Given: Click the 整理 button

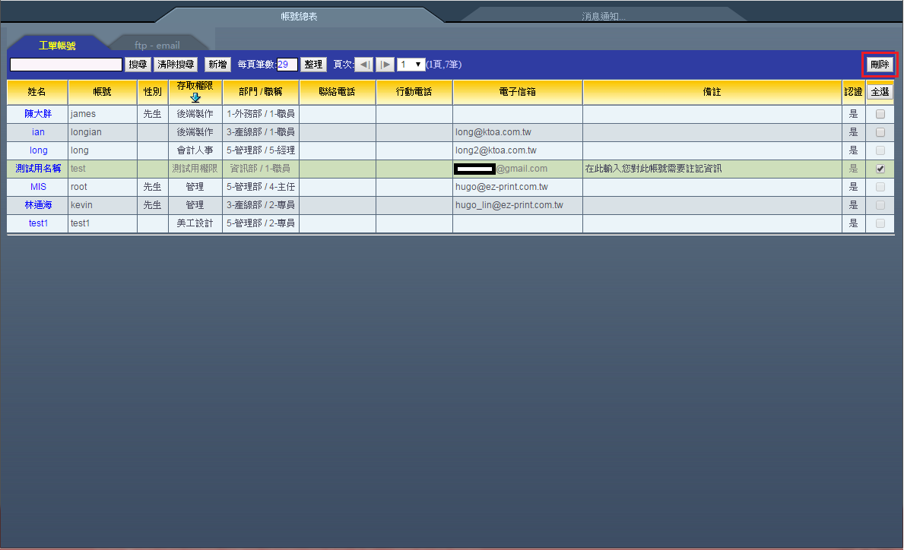Looking at the screenshot, I should 313,65.
